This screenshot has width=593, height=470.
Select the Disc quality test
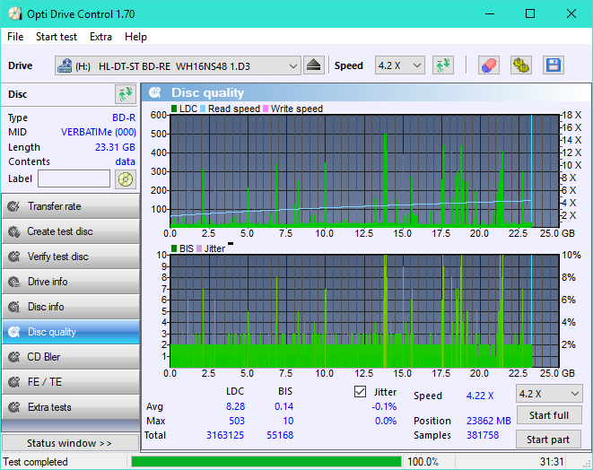[x=71, y=332]
